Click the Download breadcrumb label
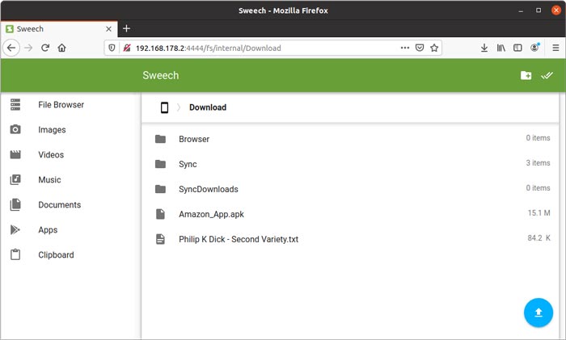566x340 pixels. 208,107
